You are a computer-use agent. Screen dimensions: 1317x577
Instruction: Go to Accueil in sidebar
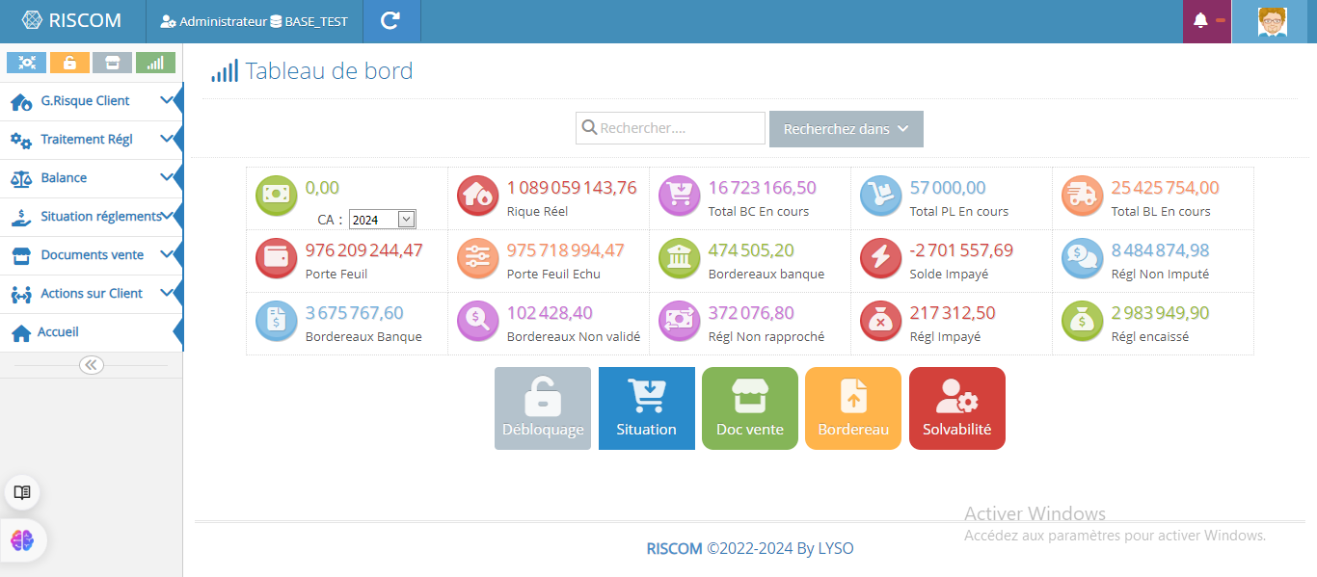(x=58, y=332)
